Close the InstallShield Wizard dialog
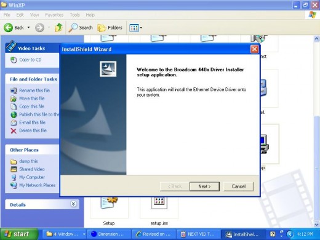This screenshot has width=320, height=240. pos(254,49)
